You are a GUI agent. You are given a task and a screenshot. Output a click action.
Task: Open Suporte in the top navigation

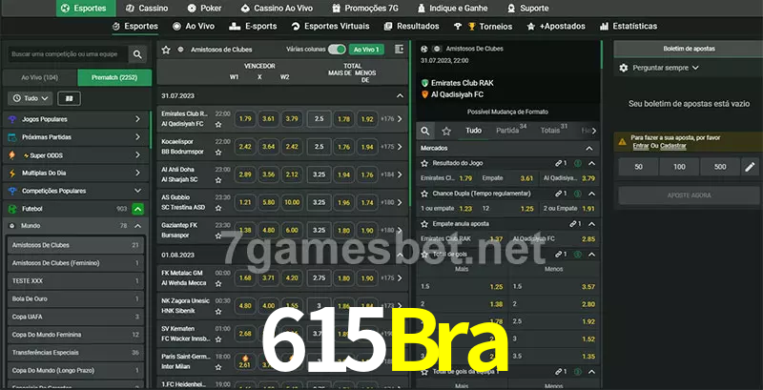pos(527,9)
